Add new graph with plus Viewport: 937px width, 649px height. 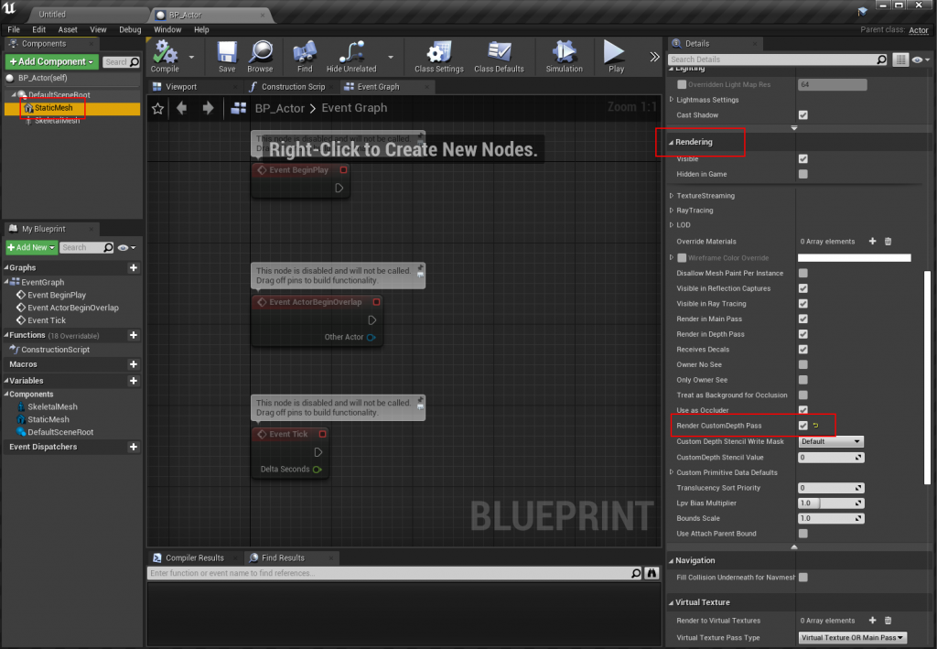tap(134, 267)
